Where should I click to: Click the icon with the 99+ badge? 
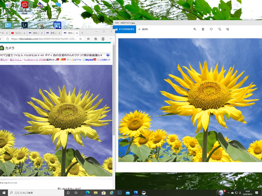tap(63, 60)
